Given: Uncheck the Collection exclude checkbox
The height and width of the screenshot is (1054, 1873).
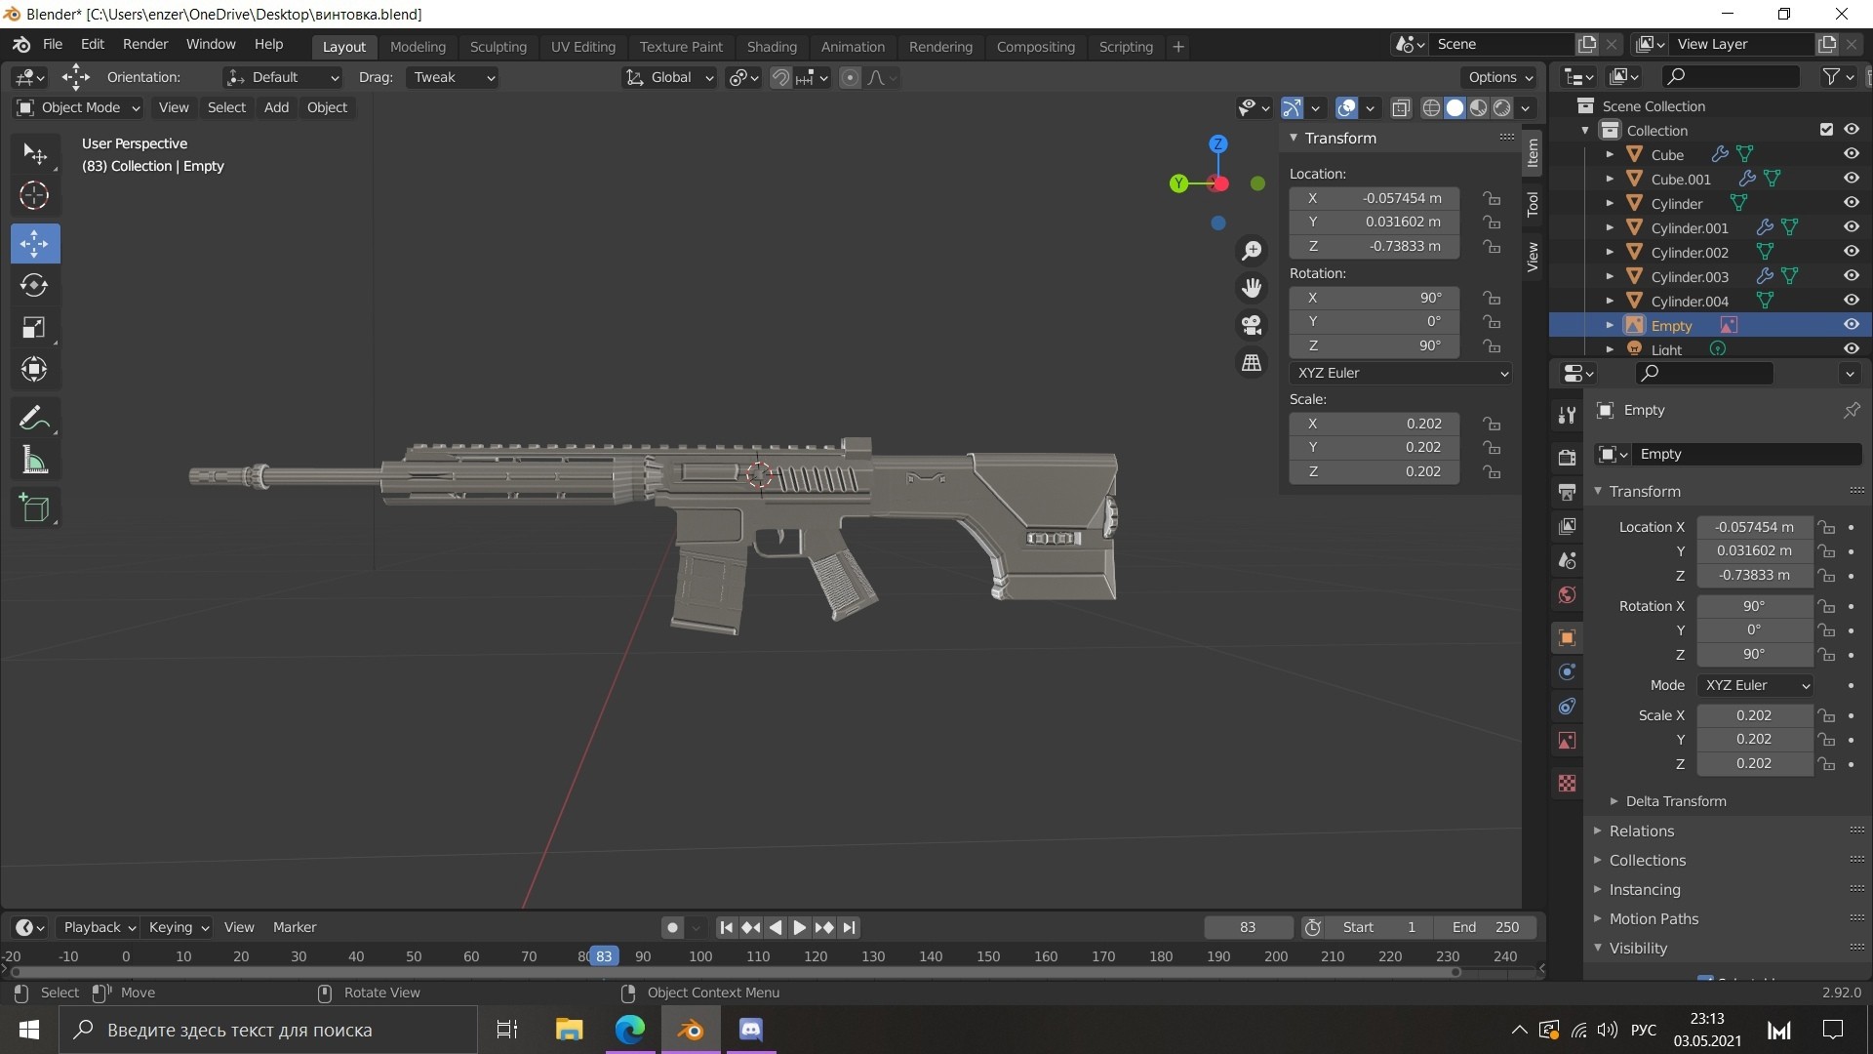Looking at the screenshot, I should tap(1826, 130).
